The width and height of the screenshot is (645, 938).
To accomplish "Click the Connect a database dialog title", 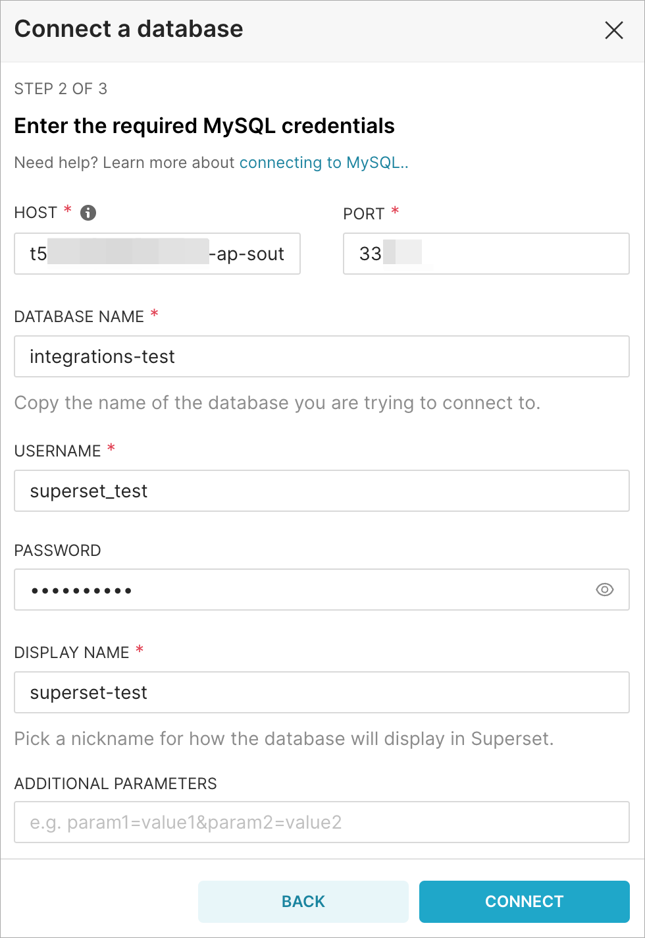I will tap(128, 29).
